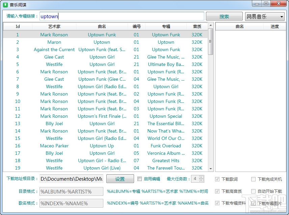Screen dimensions: 289x215
Task: Click the 目录格式 %ALBUM%-%ARTIST% field
Action: (71, 191)
